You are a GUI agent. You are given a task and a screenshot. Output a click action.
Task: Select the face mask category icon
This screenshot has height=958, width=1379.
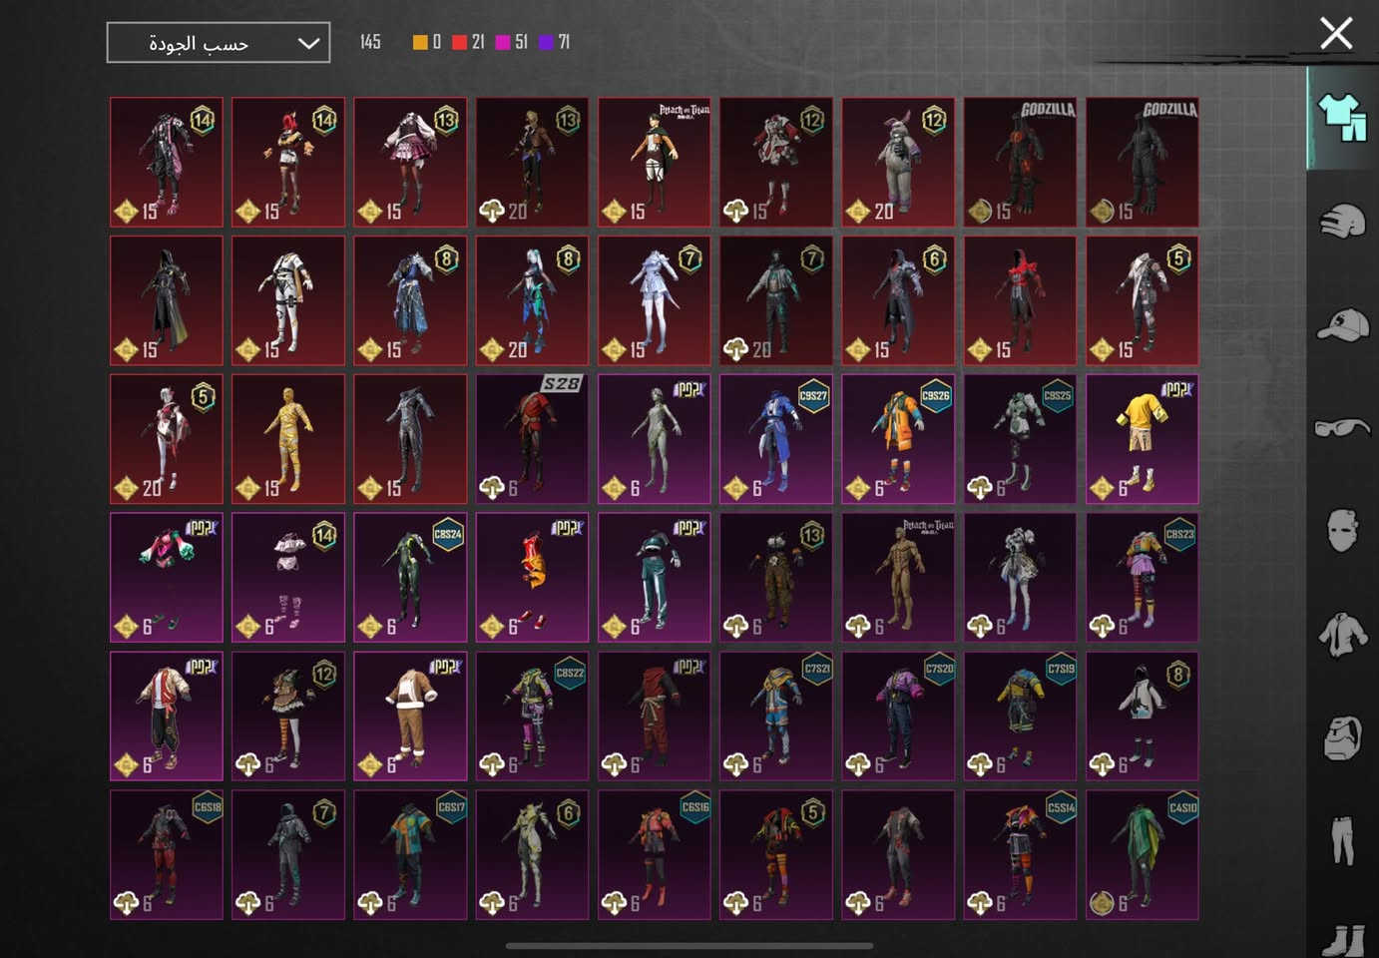click(x=1341, y=531)
